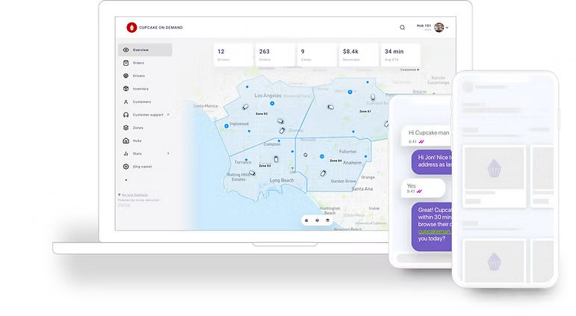The height and width of the screenshot is (316, 576).
Task: Click the Overview eye icon in sidebar
Action: [126, 50]
